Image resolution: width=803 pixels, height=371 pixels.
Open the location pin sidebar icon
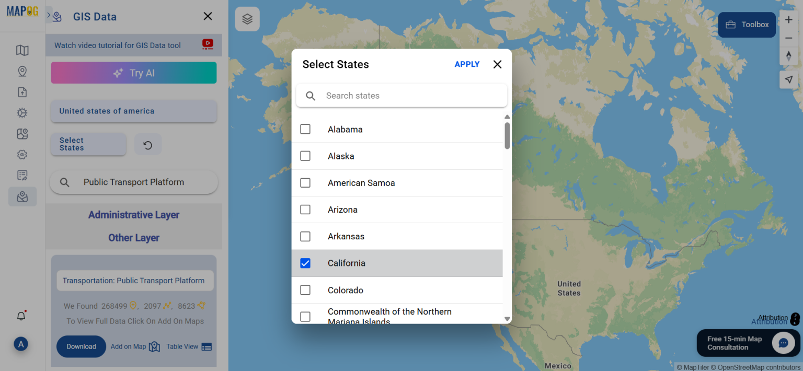pos(22,71)
